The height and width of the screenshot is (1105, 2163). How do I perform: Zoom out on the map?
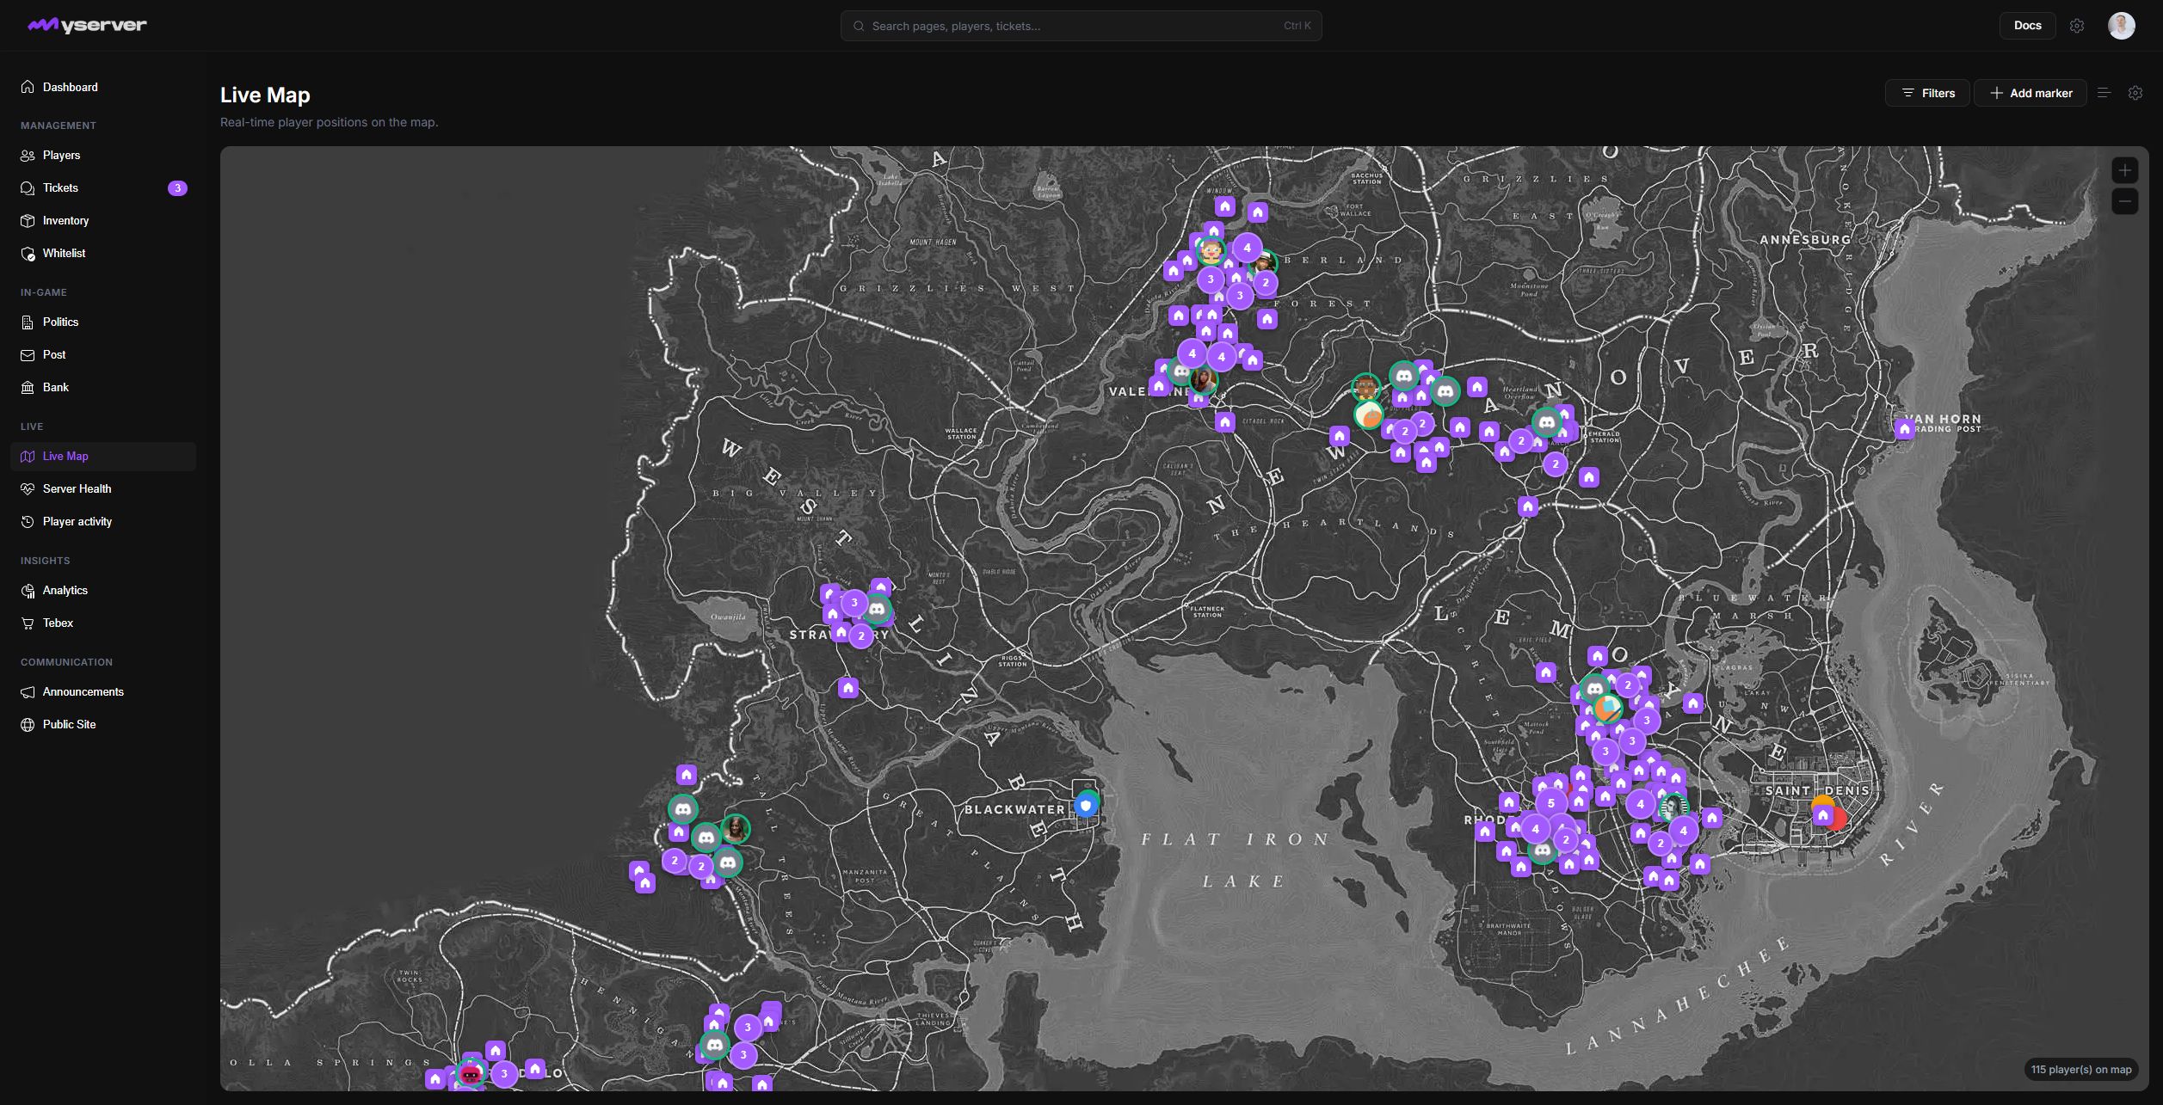coord(2124,202)
